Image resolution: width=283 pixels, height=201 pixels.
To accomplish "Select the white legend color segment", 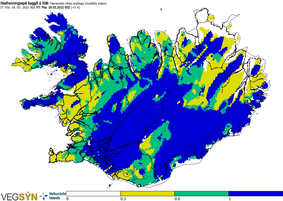I will pos(93,194).
